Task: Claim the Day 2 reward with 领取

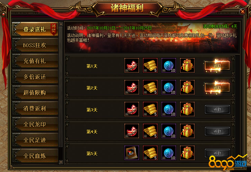Action: pyautogui.click(x=217, y=88)
